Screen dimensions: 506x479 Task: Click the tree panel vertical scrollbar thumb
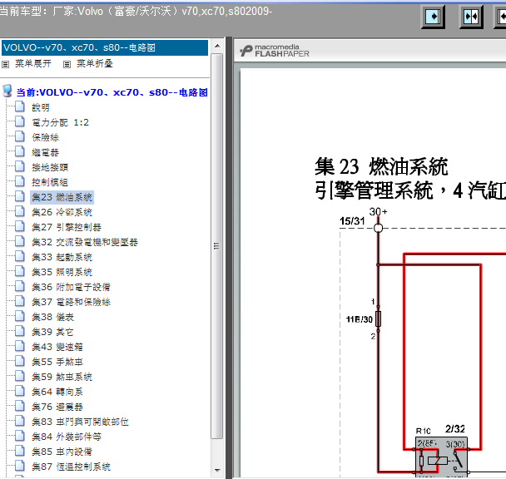pos(217,246)
